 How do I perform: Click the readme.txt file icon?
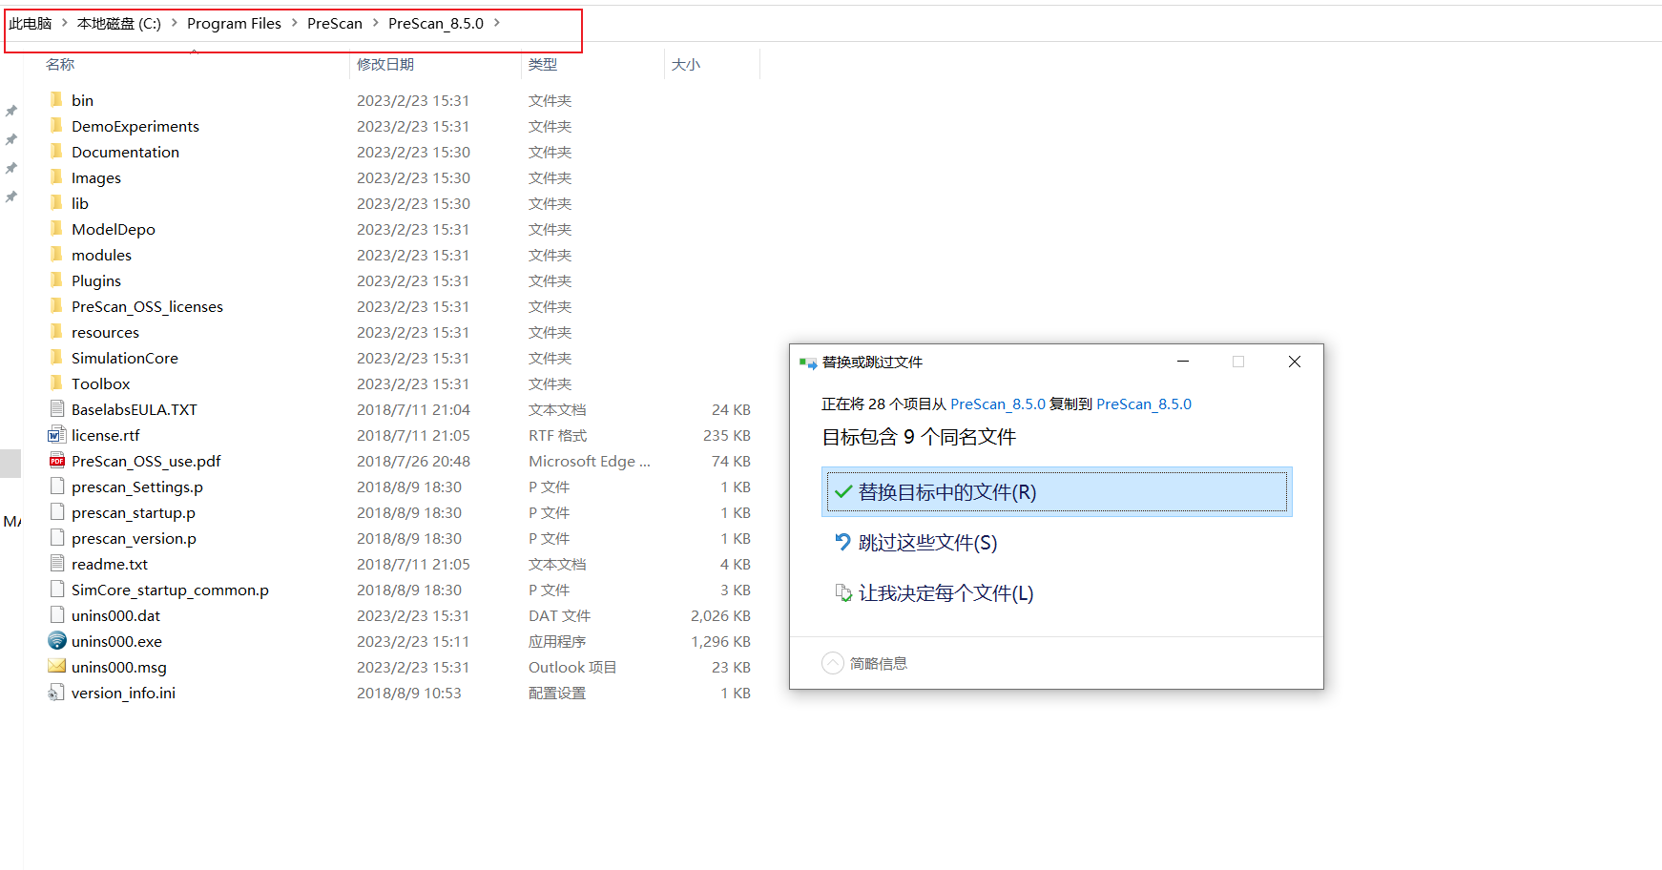point(57,563)
